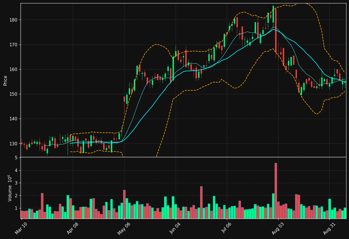Click the "Price" y-axis label
Screen dimensions: 349x239
[x=5, y=81]
